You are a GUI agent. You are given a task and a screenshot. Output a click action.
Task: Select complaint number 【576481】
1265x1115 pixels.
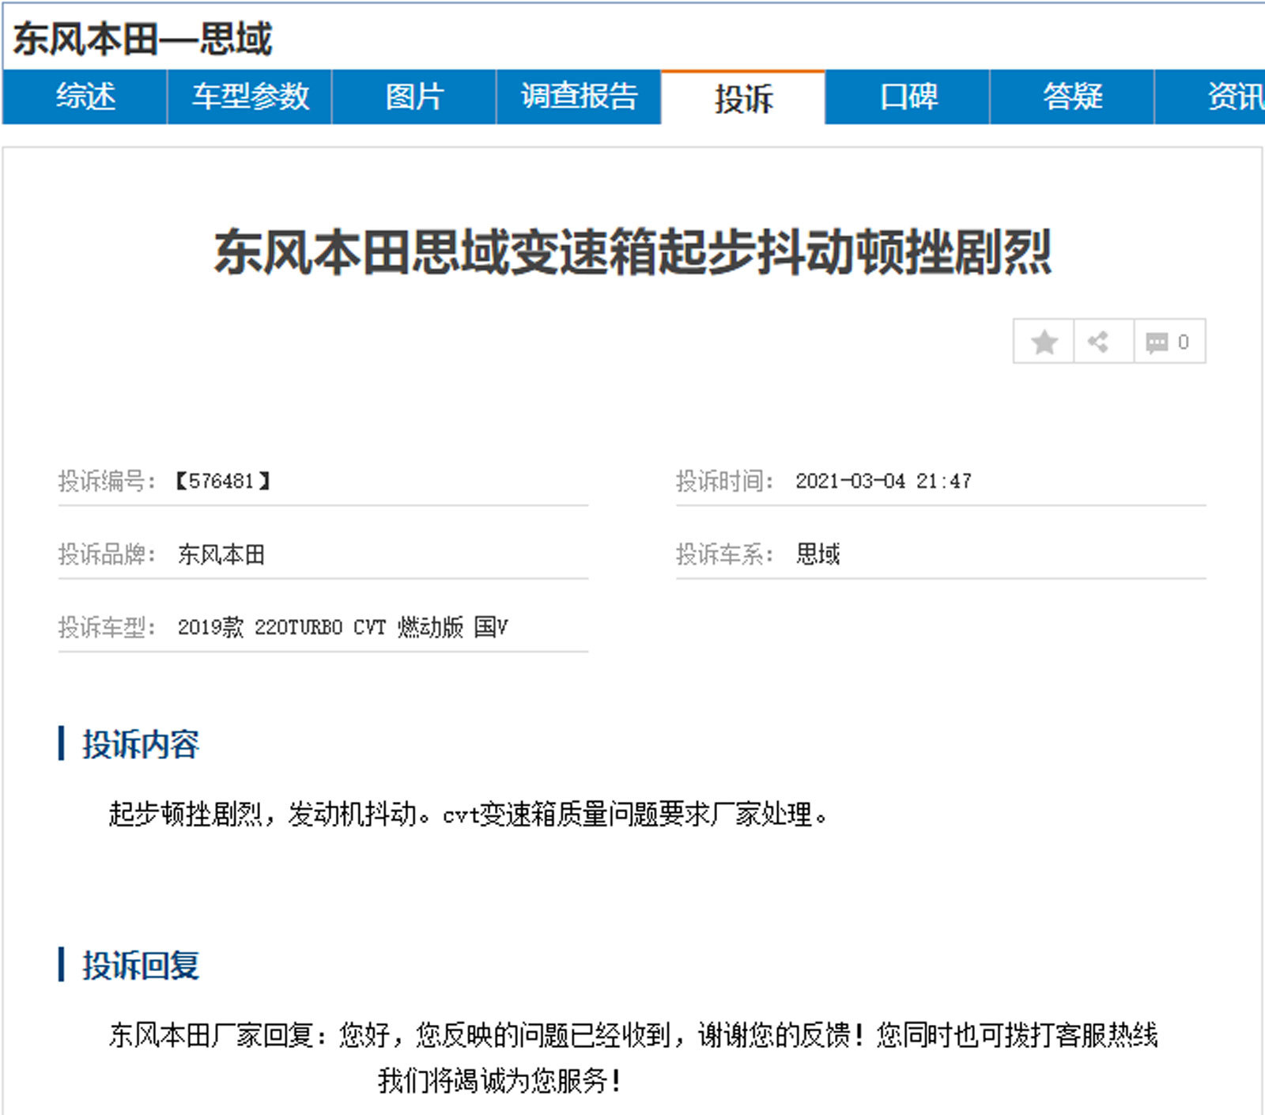[222, 481]
